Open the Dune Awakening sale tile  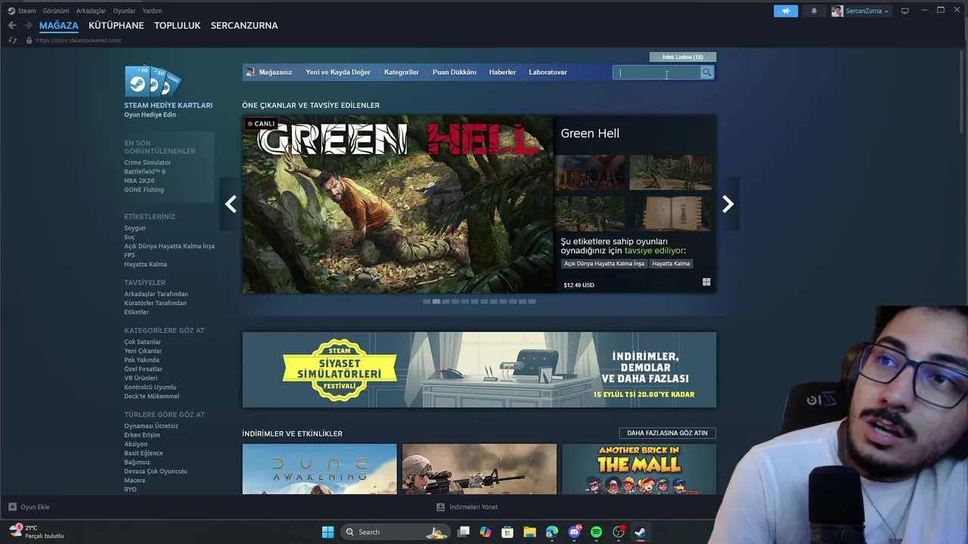pyautogui.click(x=319, y=469)
